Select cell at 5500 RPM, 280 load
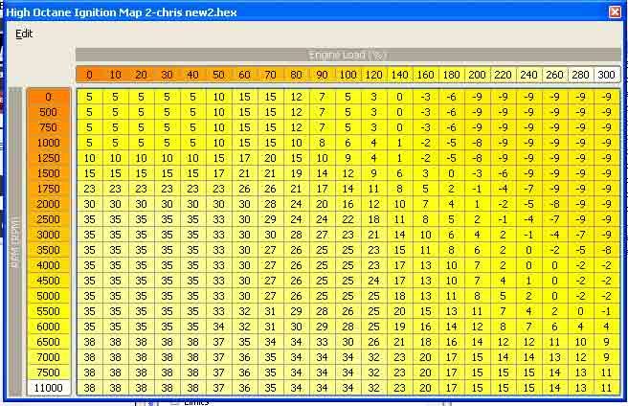 pyautogui.click(x=580, y=311)
